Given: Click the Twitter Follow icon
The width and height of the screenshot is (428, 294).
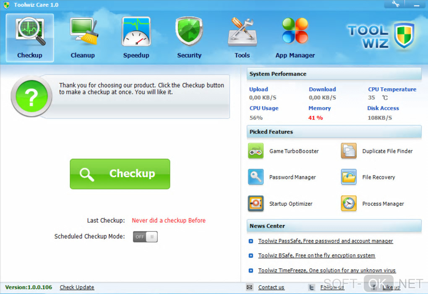Looking at the screenshot, I should click(311, 287).
